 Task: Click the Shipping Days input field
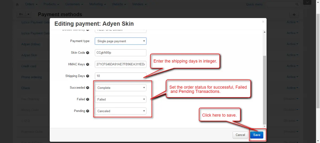(121, 76)
